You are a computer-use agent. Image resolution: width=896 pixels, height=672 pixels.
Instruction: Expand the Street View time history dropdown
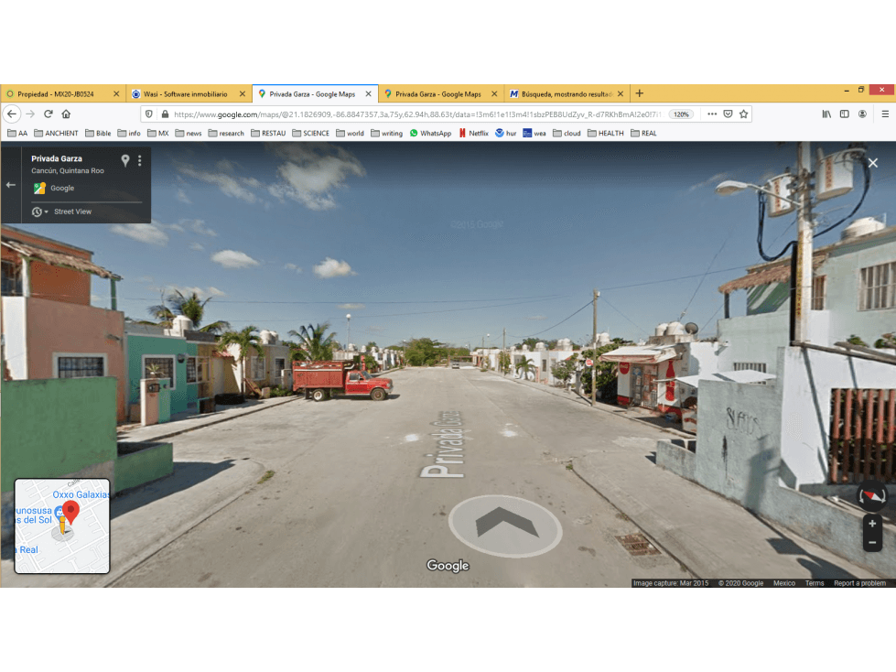tap(39, 212)
